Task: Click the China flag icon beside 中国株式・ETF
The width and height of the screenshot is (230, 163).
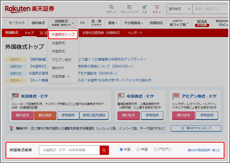Action: click(121, 96)
